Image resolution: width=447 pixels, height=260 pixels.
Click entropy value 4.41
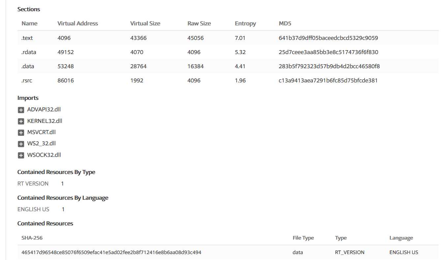tap(240, 66)
